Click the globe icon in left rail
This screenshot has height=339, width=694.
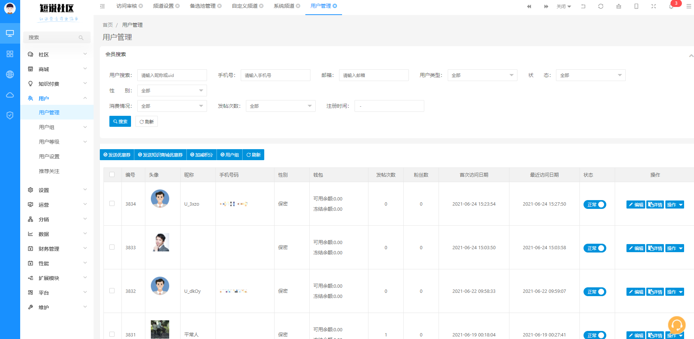(x=10, y=74)
